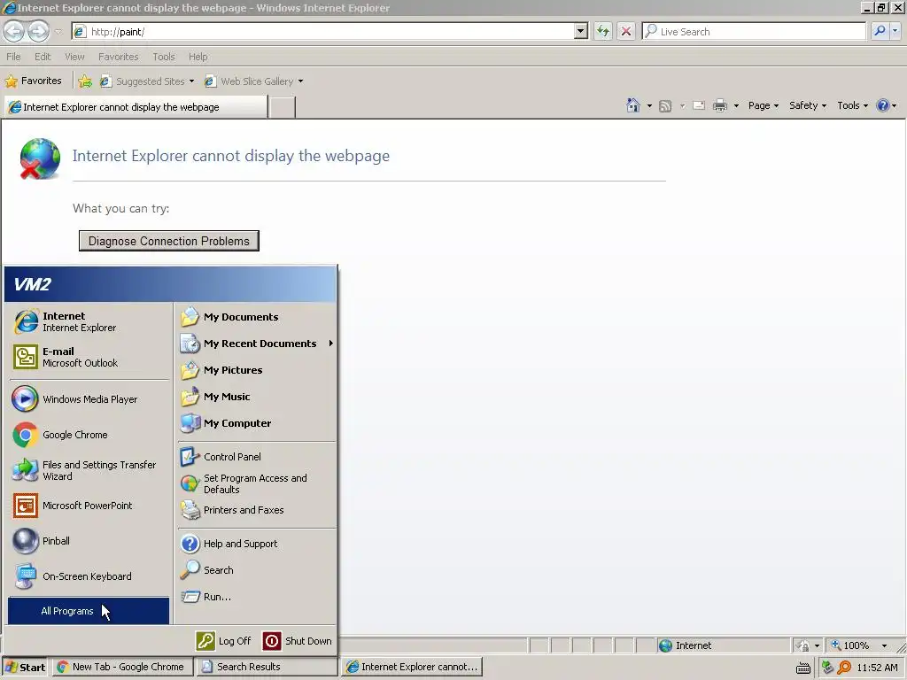This screenshot has height=680, width=907.
Task: Switch to New Tab - Google Chrome taskbar item
Action: coord(121,667)
